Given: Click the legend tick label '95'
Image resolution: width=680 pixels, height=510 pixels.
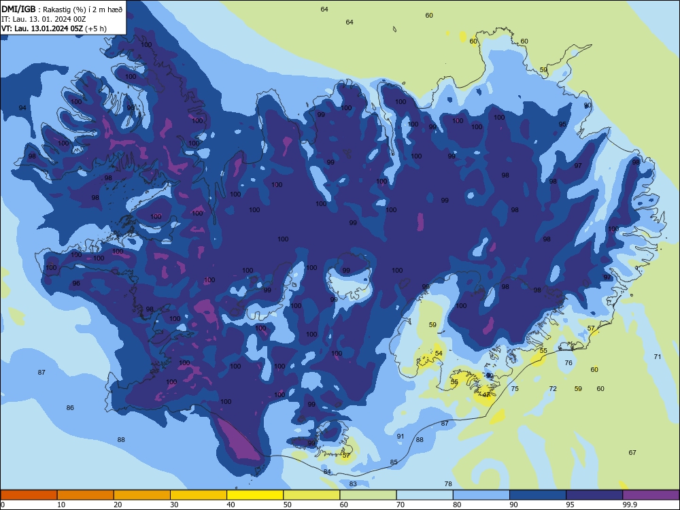Looking at the screenshot, I should click(x=571, y=505).
